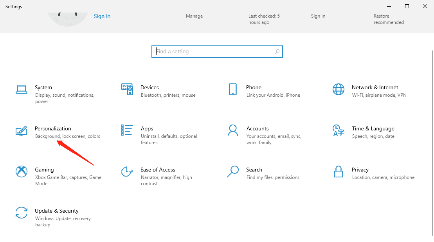Open the Phone category title
The width and height of the screenshot is (434, 242).
[254, 87]
